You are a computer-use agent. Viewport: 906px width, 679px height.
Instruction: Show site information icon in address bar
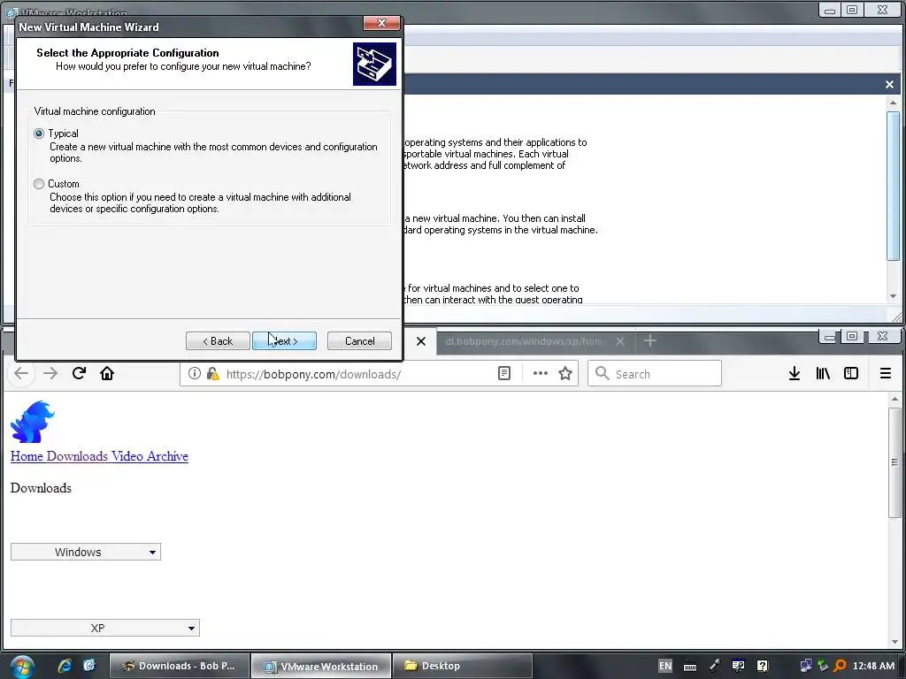click(x=195, y=374)
